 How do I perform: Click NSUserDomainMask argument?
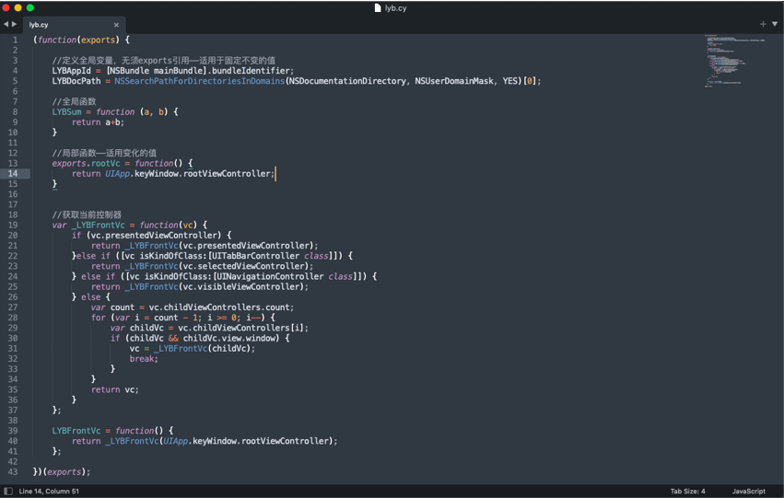tap(454, 81)
